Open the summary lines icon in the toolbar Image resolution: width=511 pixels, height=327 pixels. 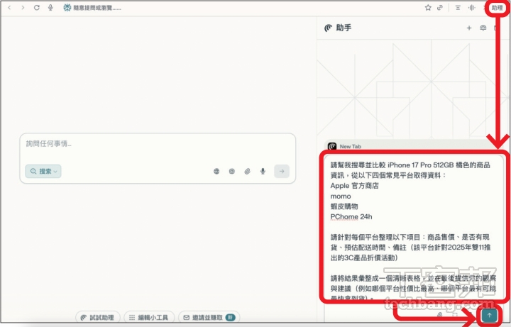coord(458,8)
